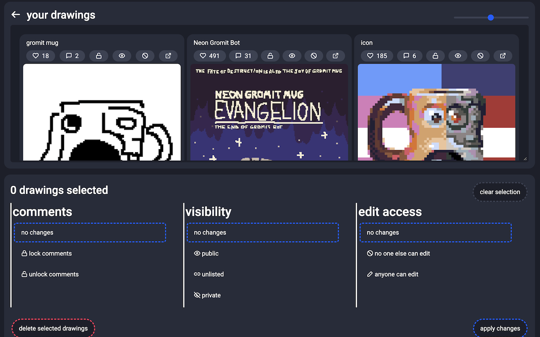Choose 'no changes' under edit access

(436, 233)
